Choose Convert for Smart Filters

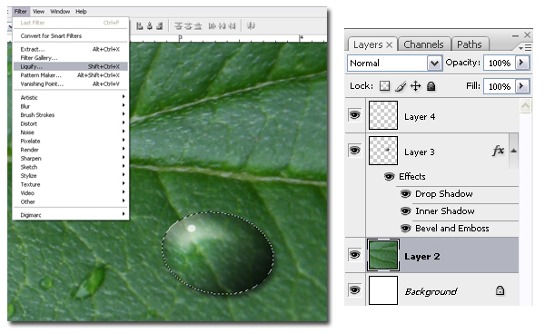(71, 35)
